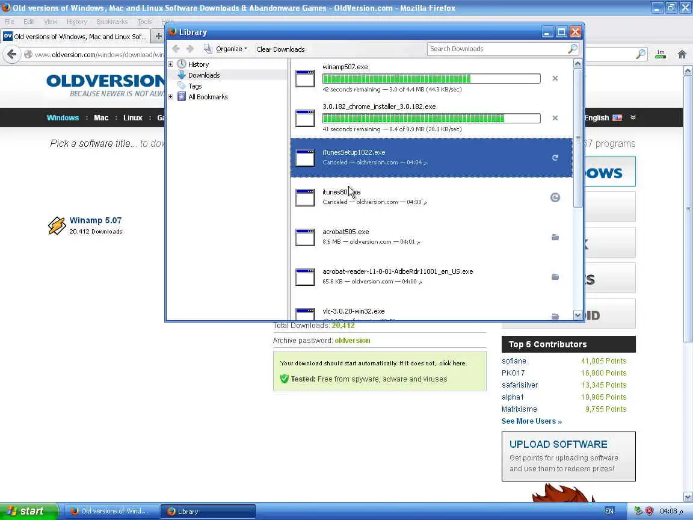Click the acrobat505.exe file icon
Viewport: 693px width, 520px height.
[x=305, y=237]
